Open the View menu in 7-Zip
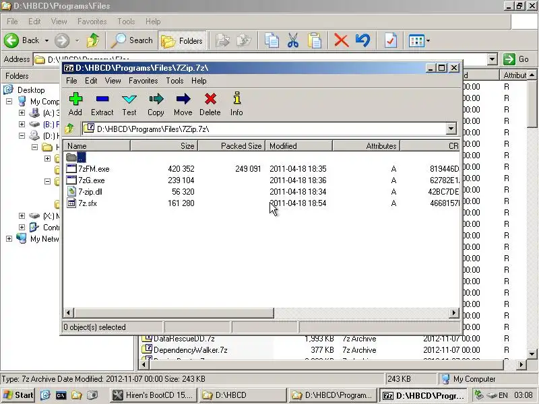This screenshot has height=404, width=539. tap(113, 81)
